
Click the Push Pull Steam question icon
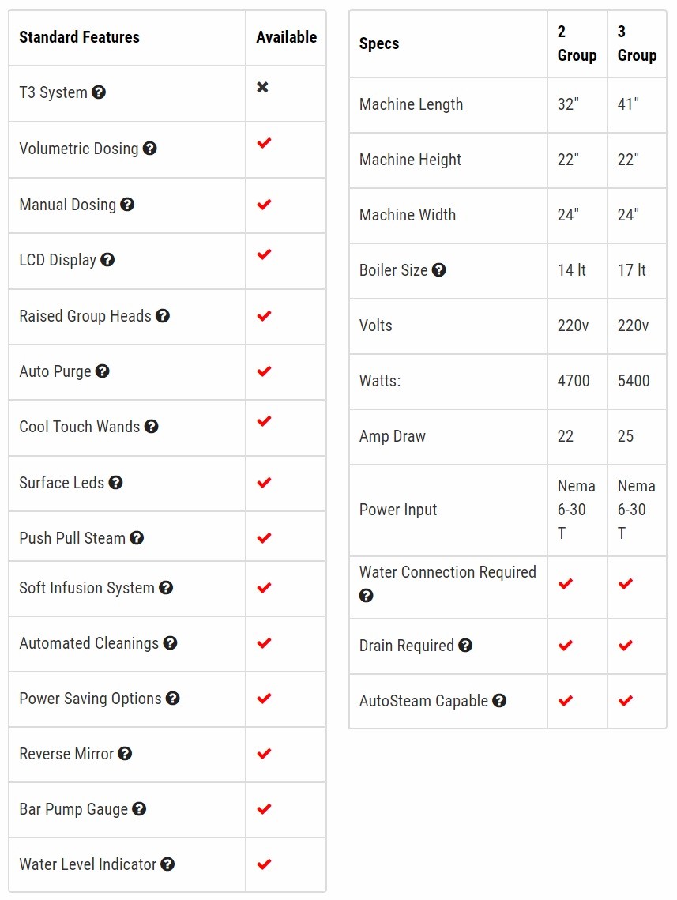click(137, 538)
